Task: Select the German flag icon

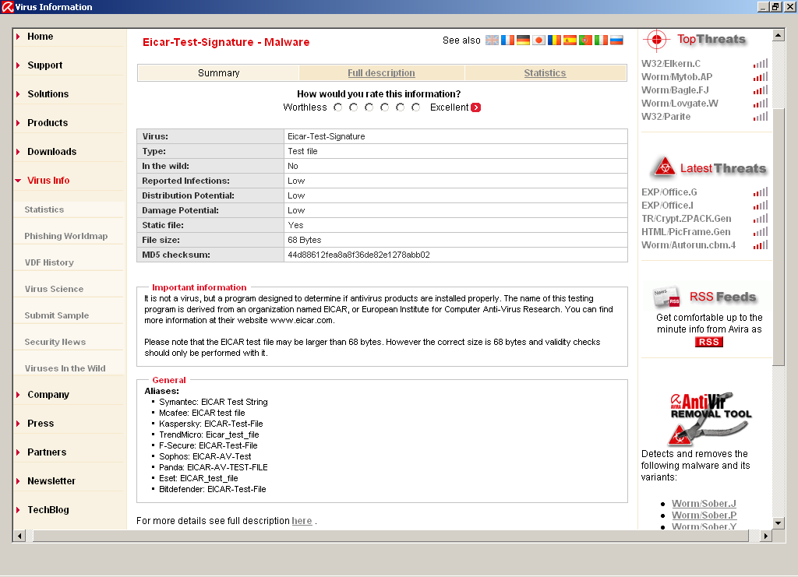Action: pyautogui.click(x=523, y=40)
